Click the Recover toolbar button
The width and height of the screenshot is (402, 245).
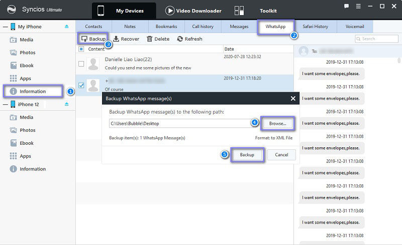coord(126,39)
